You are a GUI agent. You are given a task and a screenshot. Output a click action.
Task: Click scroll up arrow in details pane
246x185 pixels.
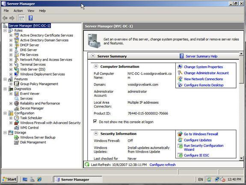tap(241, 54)
